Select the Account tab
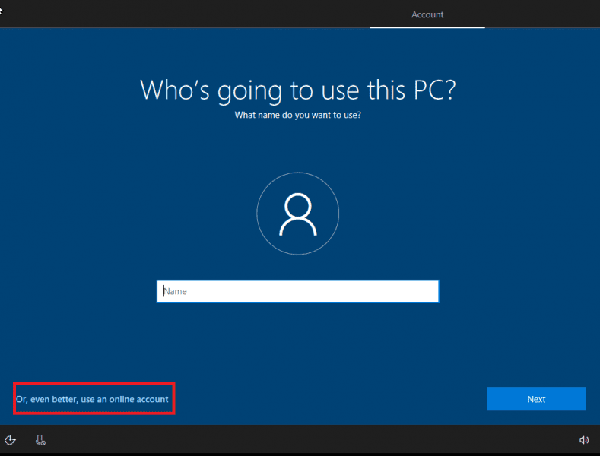 tap(427, 14)
